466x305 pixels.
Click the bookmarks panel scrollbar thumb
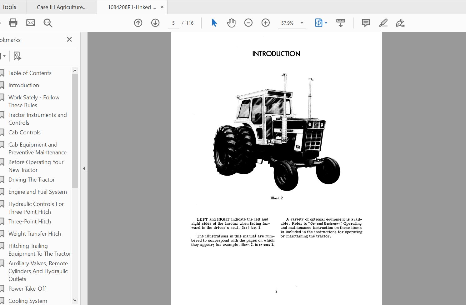coord(75,131)
